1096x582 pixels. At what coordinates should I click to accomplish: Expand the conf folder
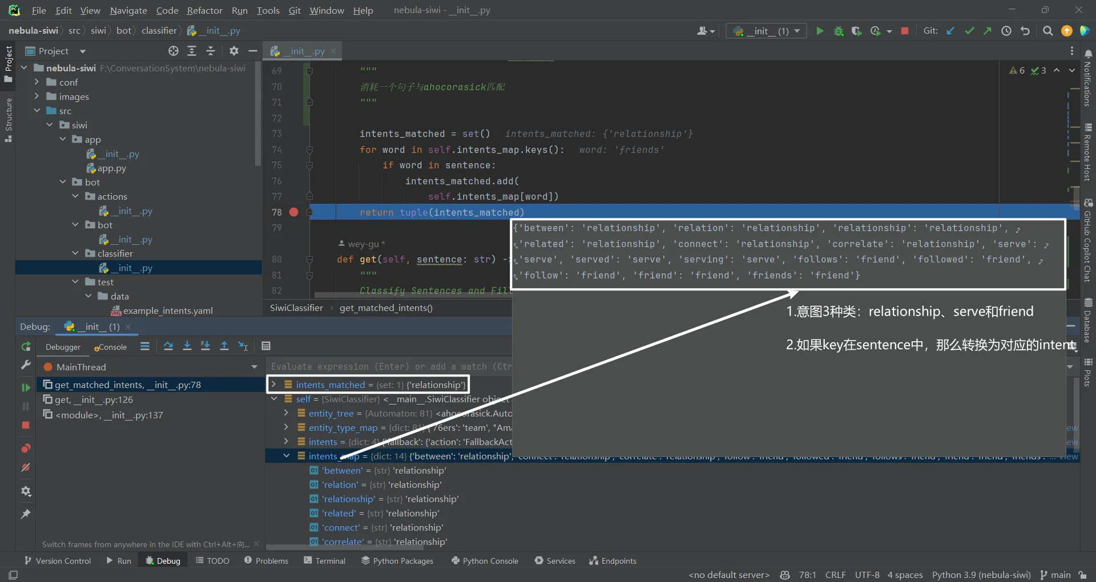pos(37,82)
